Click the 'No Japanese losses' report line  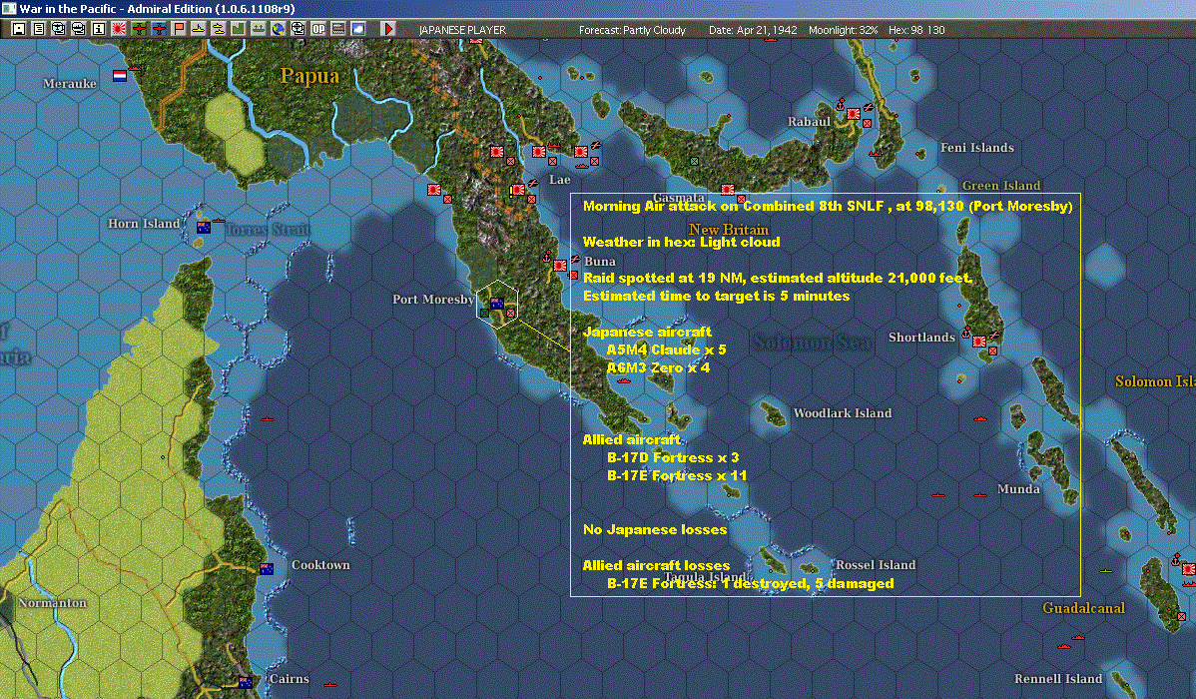(655, 529)
